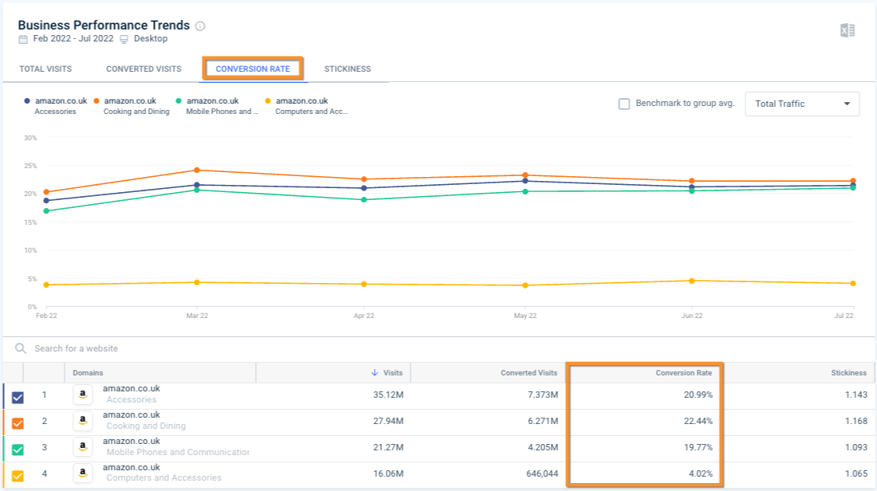
Task: Click the Amazon logo in the Mobile Phones row
Action: [83, 447]
